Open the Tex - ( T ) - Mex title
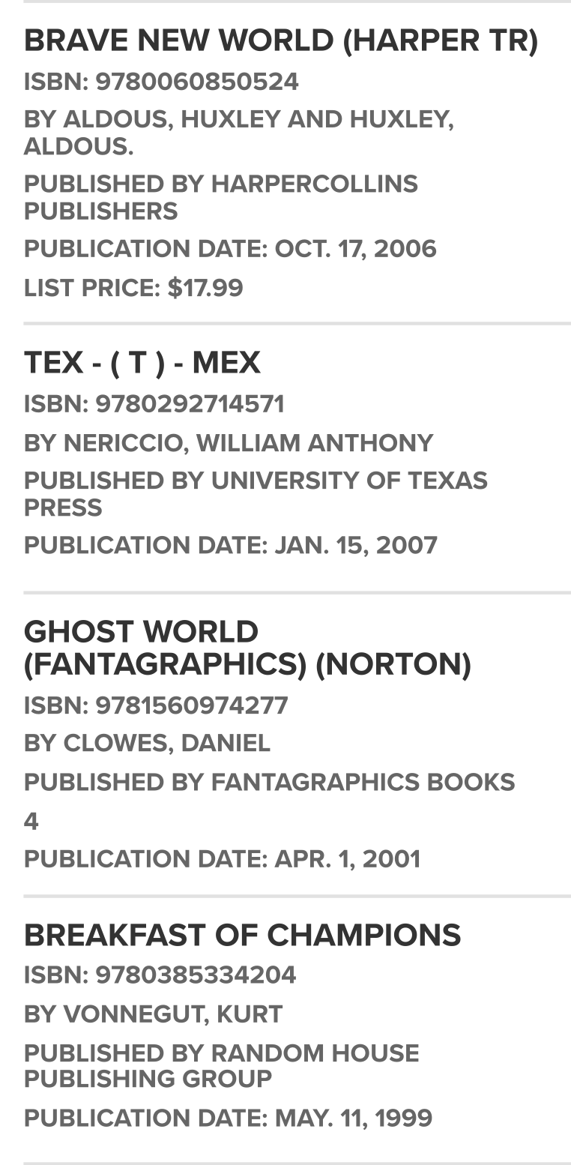This screenshot has height=1165, width=571. coord(142,363)
